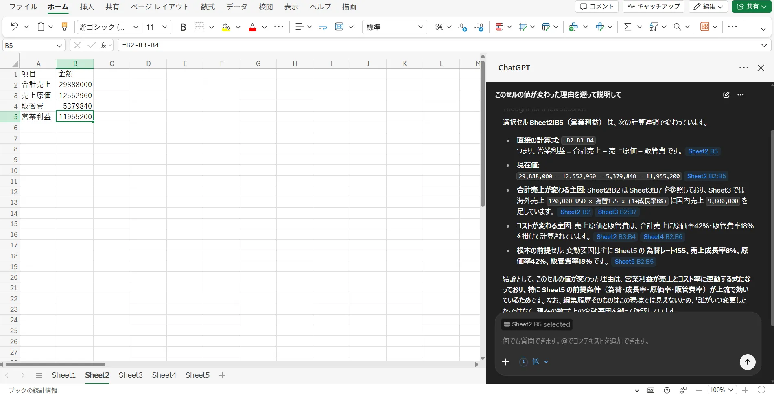The width and height of the screenshot is (774, 394).
Task: Click Sheet3 B2:B7 reference link
Action: (617, 212)
